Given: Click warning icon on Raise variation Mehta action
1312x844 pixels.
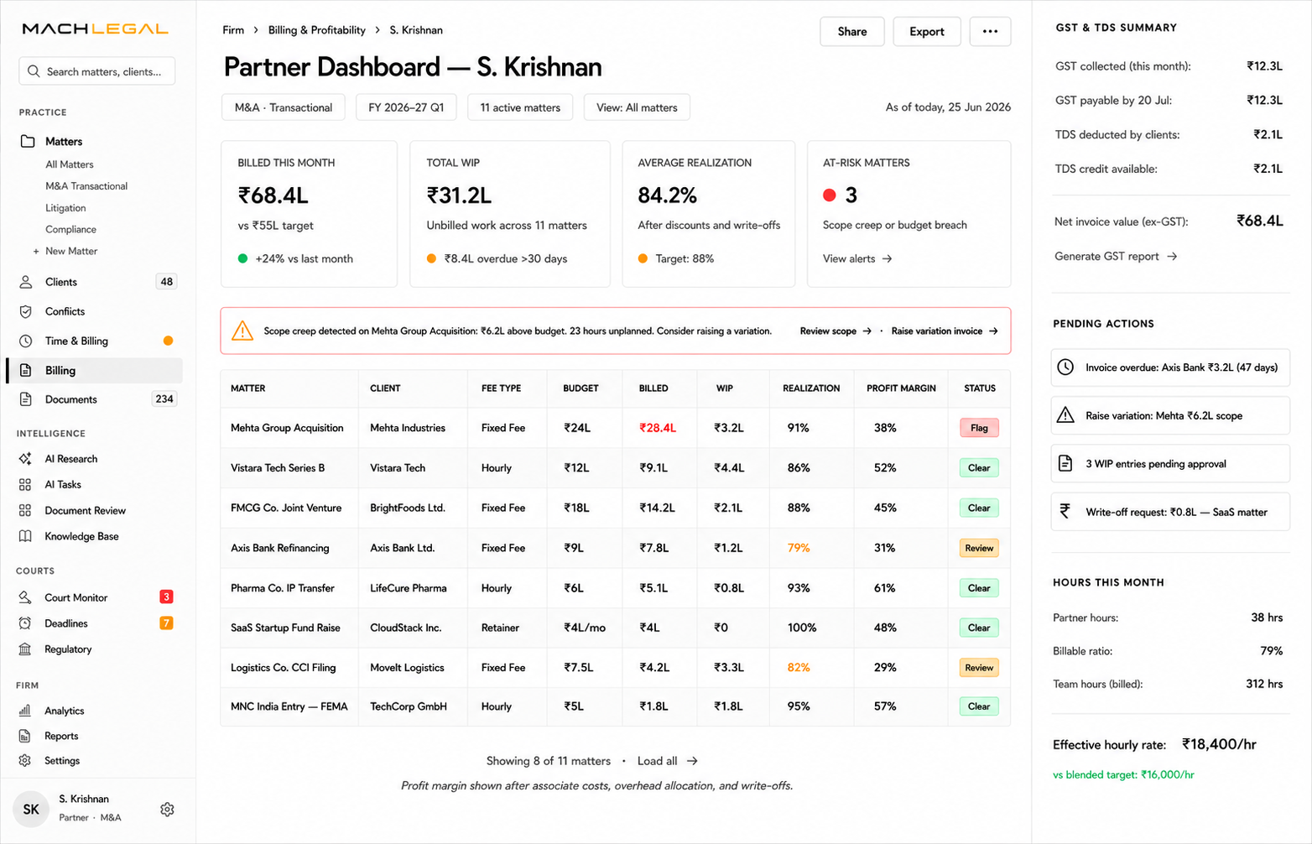Looking at the screenshot, I should [x=1065, y=415].
